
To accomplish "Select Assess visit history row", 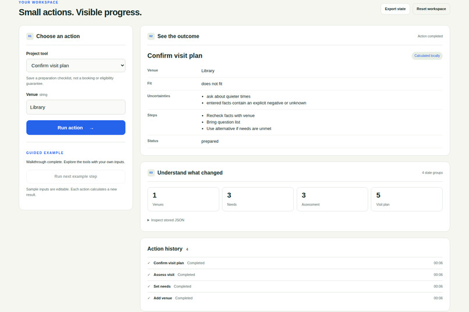I will (295, 275).
